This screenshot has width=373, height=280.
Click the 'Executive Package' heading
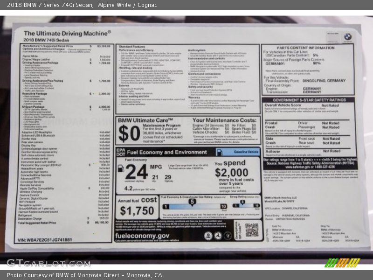[35, 94]
